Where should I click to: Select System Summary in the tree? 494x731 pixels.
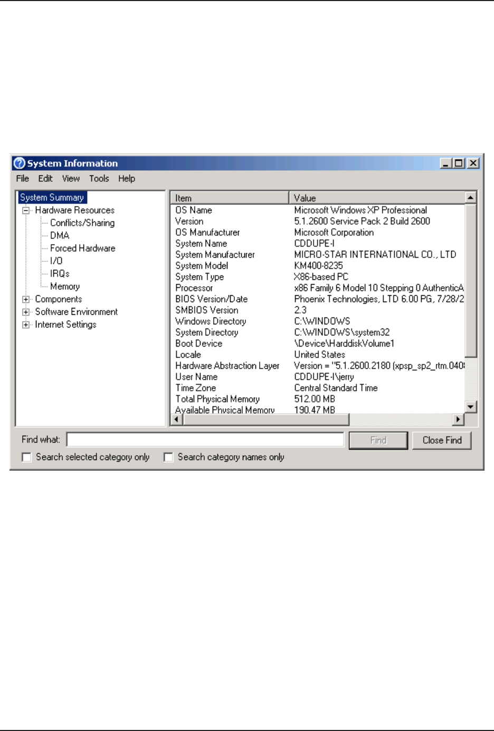coord(52,198)
